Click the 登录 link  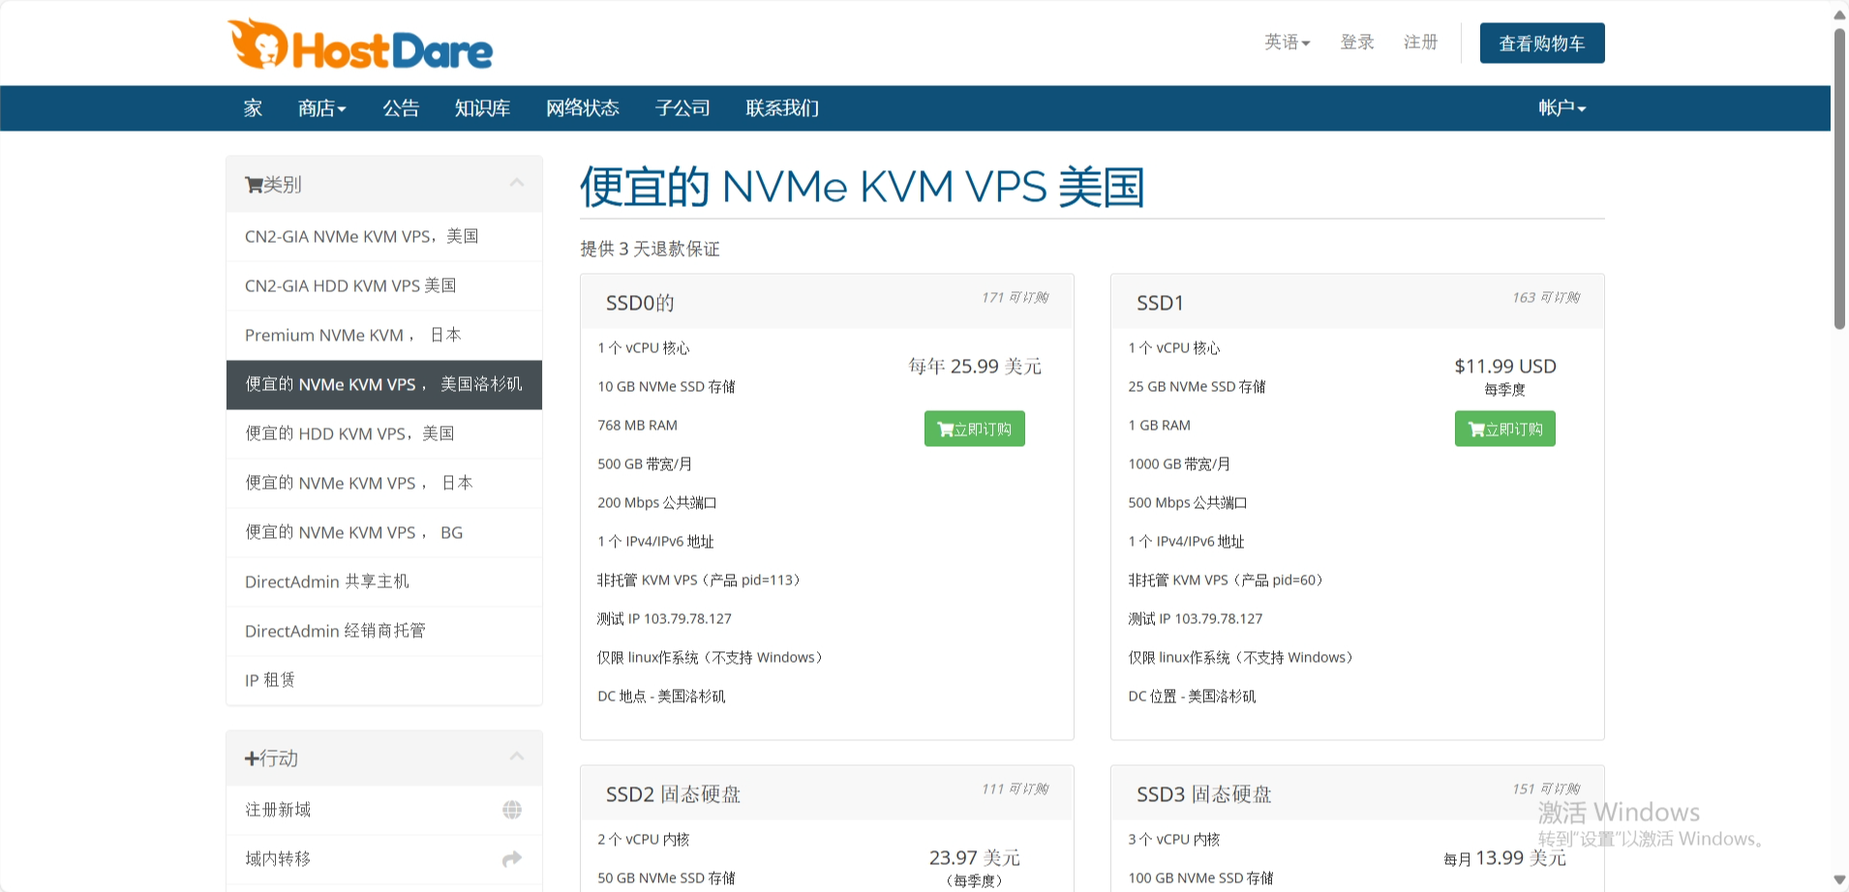tap(1356, 43)
